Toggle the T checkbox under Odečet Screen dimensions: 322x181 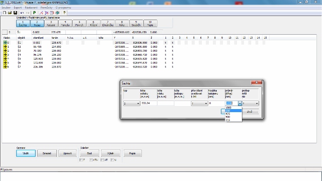tap(81, 160)
